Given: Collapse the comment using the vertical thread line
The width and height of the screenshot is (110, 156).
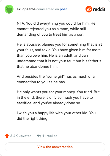Looking at the screenshot, I should click(9, 71).
